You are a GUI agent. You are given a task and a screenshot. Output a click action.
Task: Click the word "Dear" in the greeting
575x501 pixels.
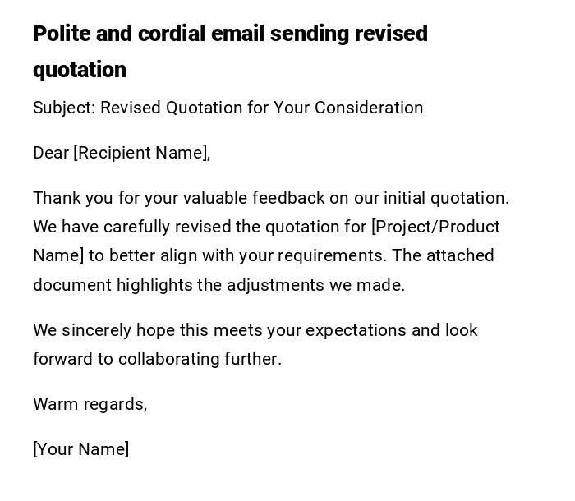[x=51, y=153]
